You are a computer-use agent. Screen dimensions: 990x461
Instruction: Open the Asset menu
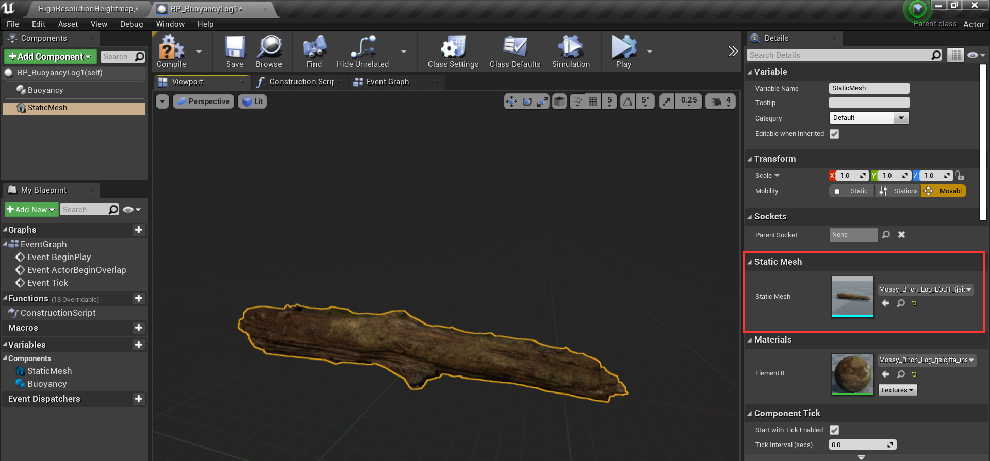click(68, 24)
